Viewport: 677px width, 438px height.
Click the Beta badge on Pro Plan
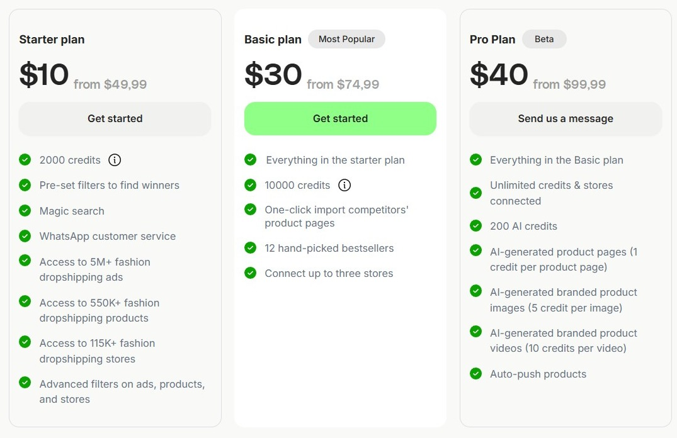click(x=543, y=38)
